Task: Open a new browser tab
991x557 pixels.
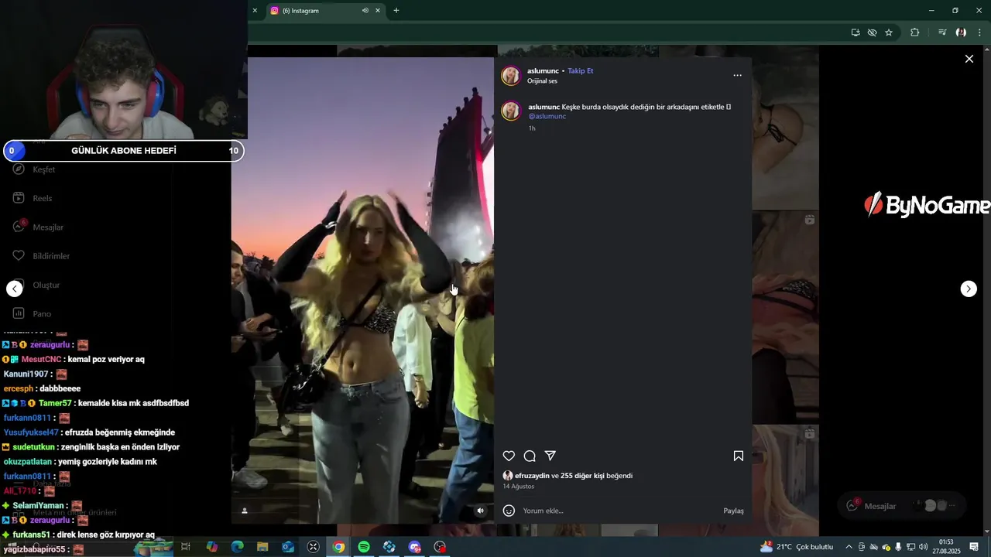Action: tap(396, 11)
